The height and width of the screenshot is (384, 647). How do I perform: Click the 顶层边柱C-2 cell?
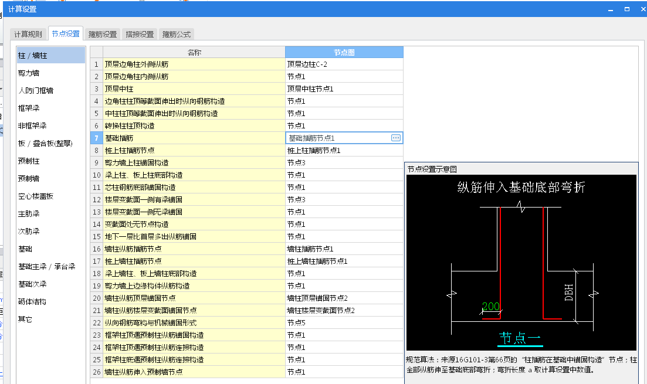point(344,64)
